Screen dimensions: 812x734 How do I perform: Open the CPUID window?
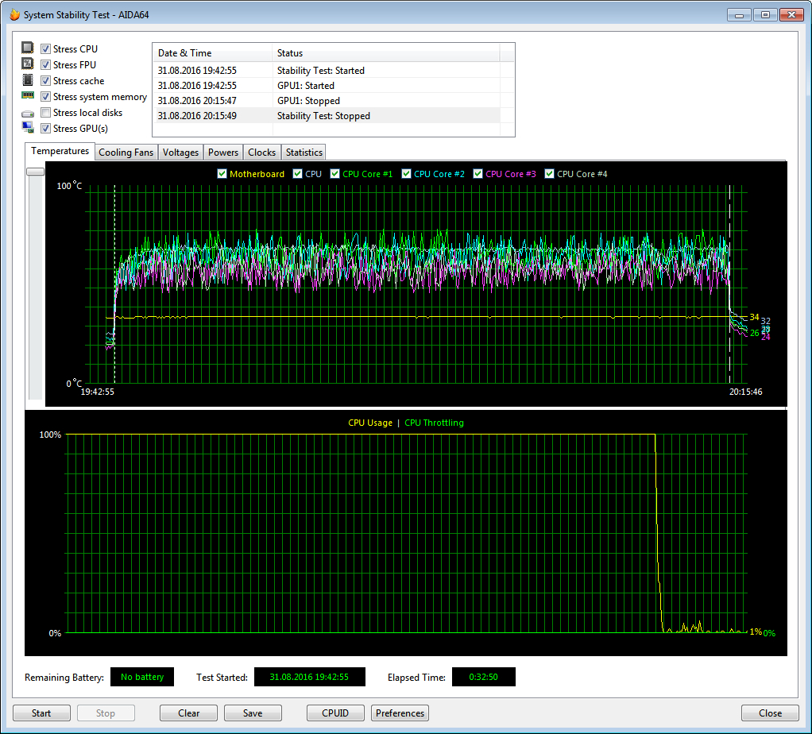coord(335,713)
